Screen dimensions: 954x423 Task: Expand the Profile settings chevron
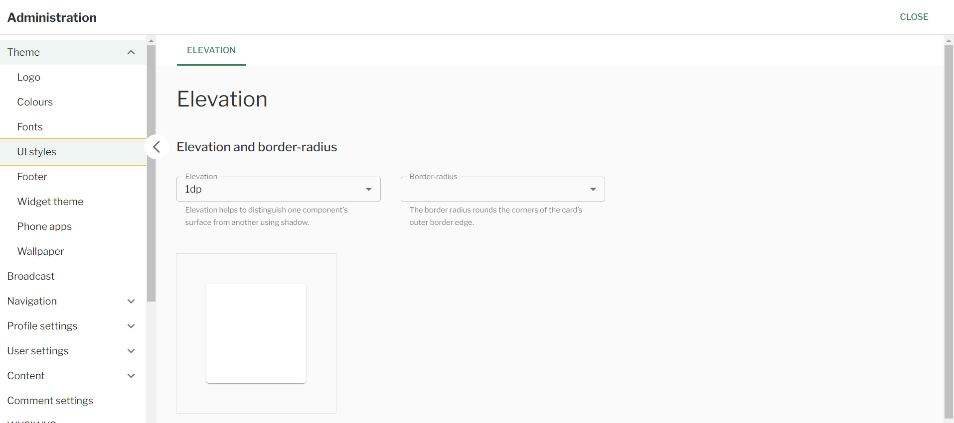[131, 326]
